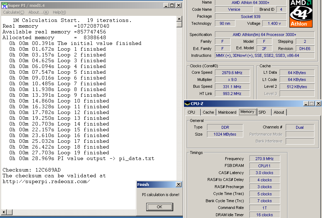This screenshot has height=218, width=322.
Task: Open the Calculate(C) menu in Super PI
Action: coord(14,12)
